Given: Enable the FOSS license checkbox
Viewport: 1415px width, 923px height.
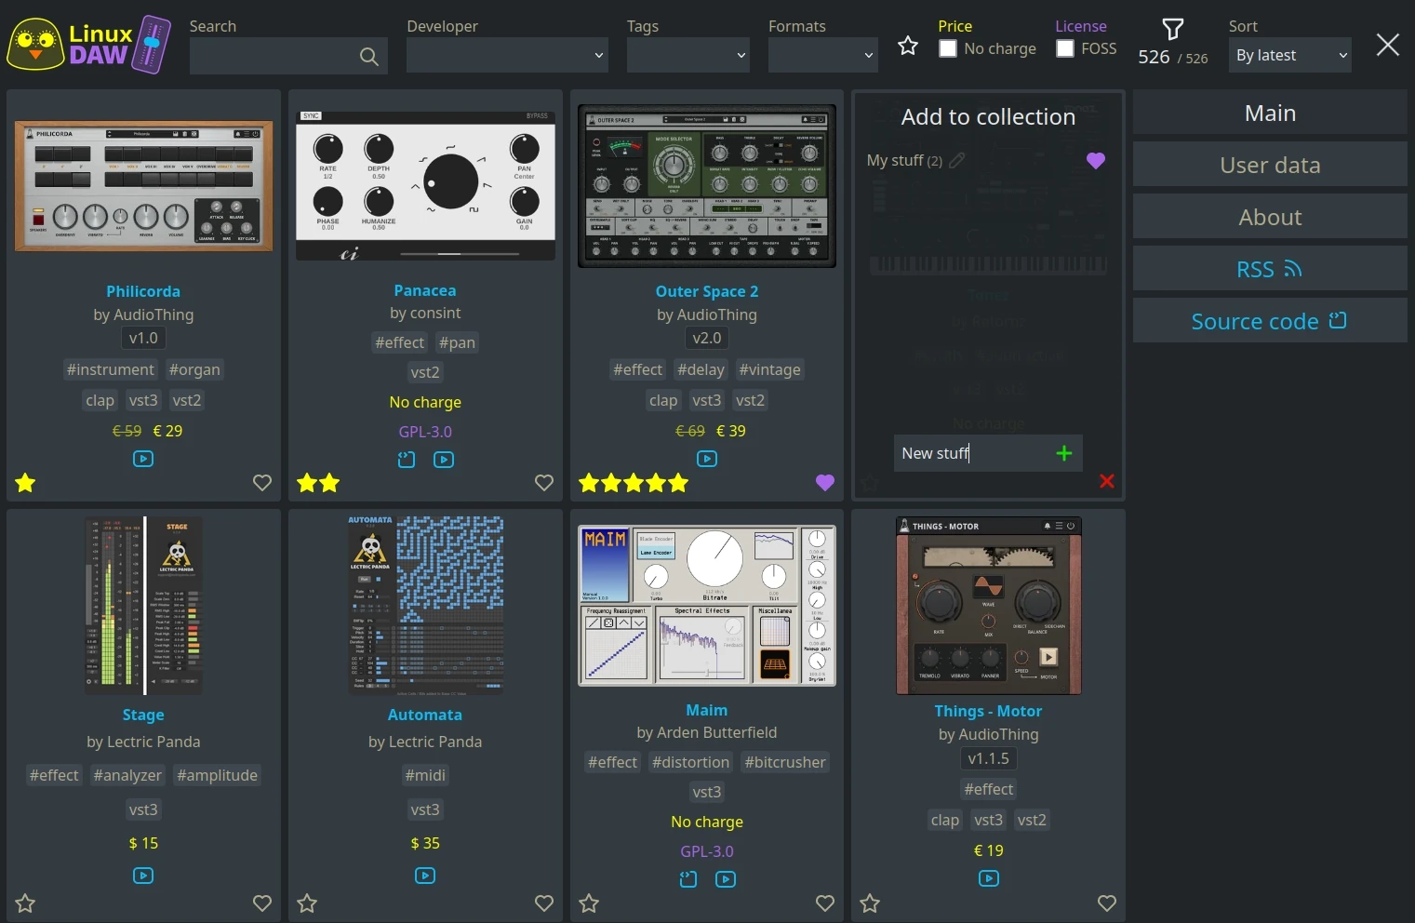Looking at the screenshot, I should pyautogui.click(x=1065, y=48).
